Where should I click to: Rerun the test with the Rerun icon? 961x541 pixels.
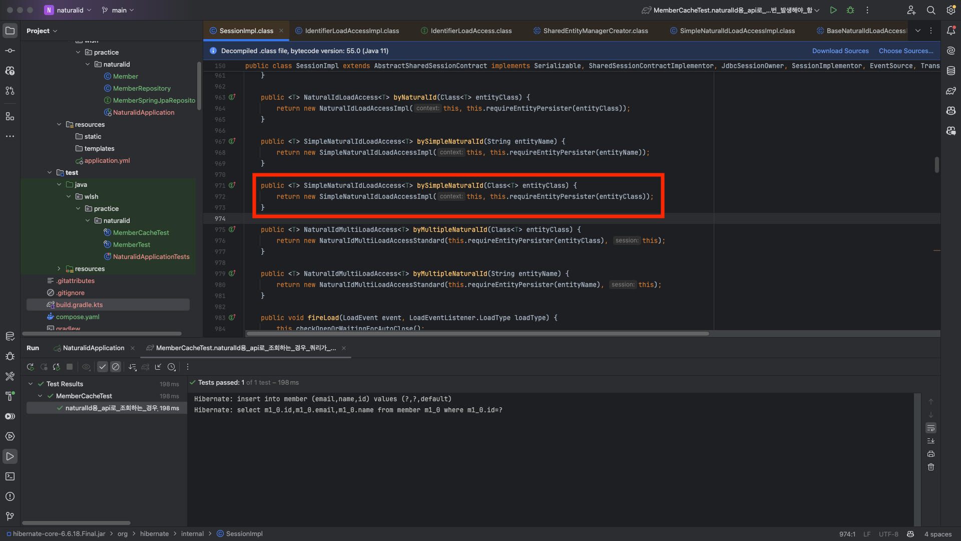31,367
